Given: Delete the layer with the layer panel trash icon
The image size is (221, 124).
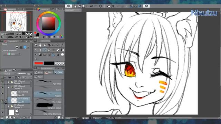Looking at the screenshot, I should 31,117.
